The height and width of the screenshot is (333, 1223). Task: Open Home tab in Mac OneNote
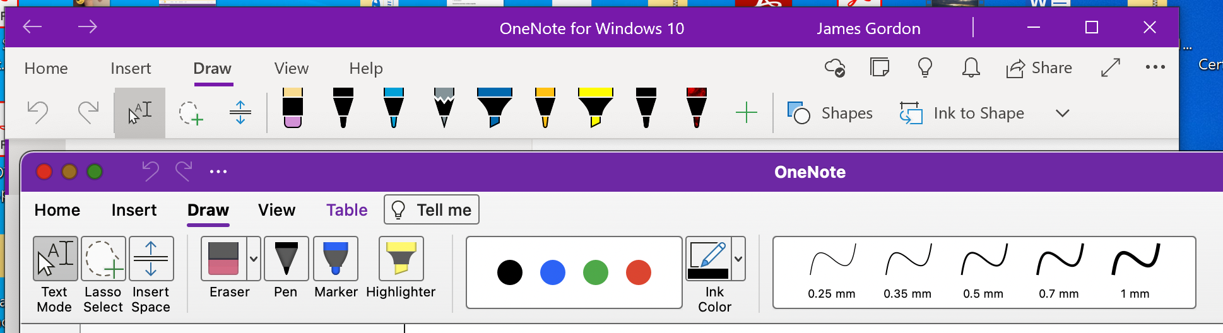coord(57,210)
